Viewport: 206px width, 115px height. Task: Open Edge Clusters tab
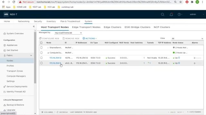tap(112, 27)
